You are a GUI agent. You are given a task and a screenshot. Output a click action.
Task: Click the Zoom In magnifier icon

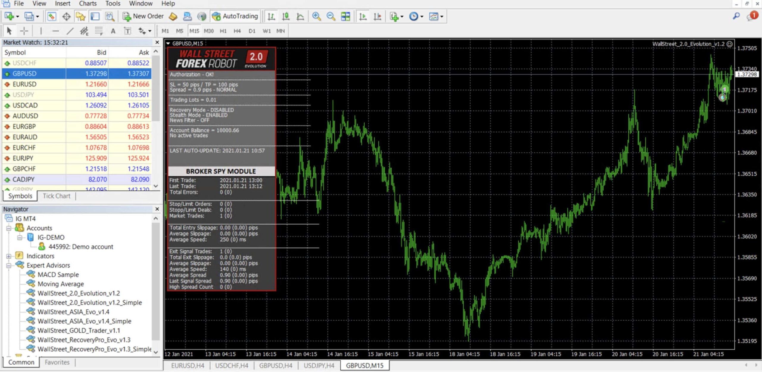click(316, 16)
